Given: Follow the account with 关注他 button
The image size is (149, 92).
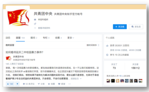Looking at the screenshot, I should pos(120,27).
